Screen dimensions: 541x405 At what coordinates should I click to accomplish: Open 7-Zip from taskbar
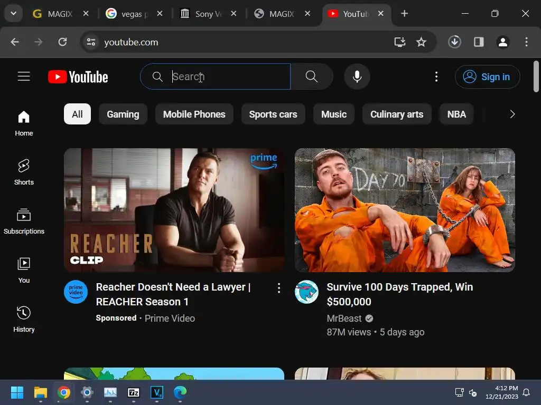[x=134, y=392]
